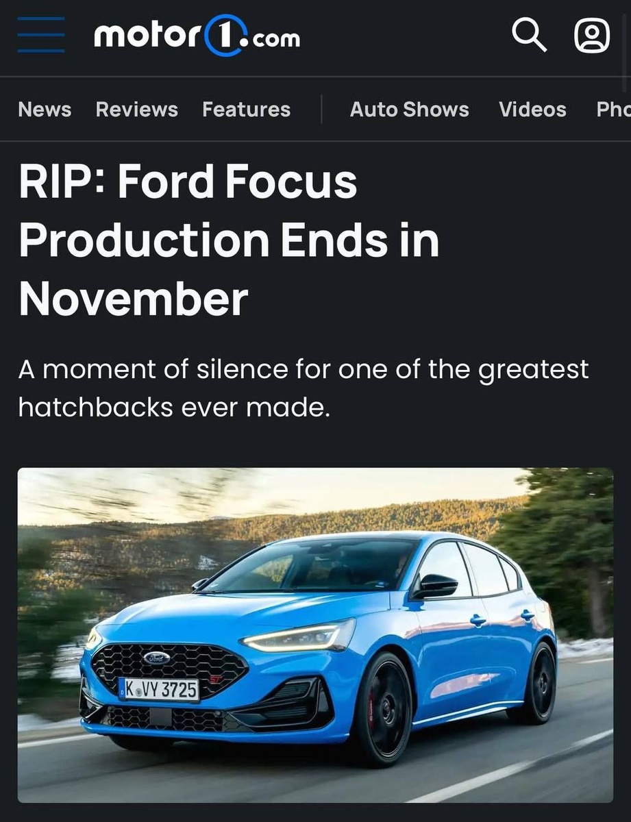Click the red ST badge on the grille

pos(216,680)
